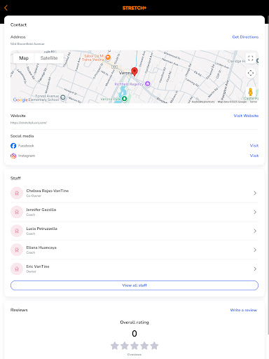Expand Eric VanTine row chevron
This screenshot has width=269, height=359.
pos(255,269)
